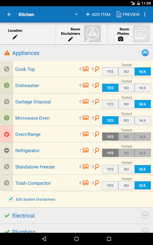Open Oven/Range photos icon

86,134
